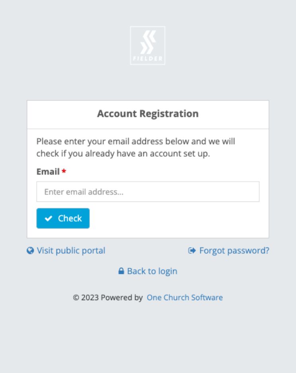This screenshot has width=296, height=373.
Task: Click the red asterisk next to Email label
Action: pyautogui.click(x=64, y=172)
